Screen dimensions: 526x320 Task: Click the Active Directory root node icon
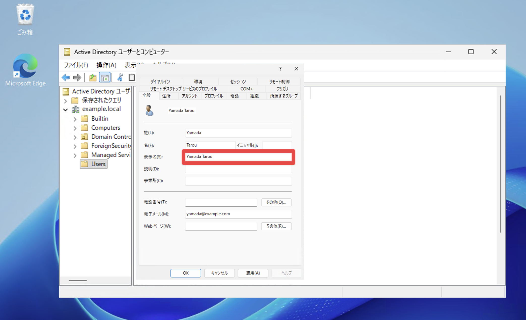66,91
